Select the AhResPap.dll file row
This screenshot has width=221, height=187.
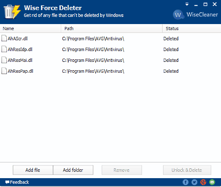[110, 71]
